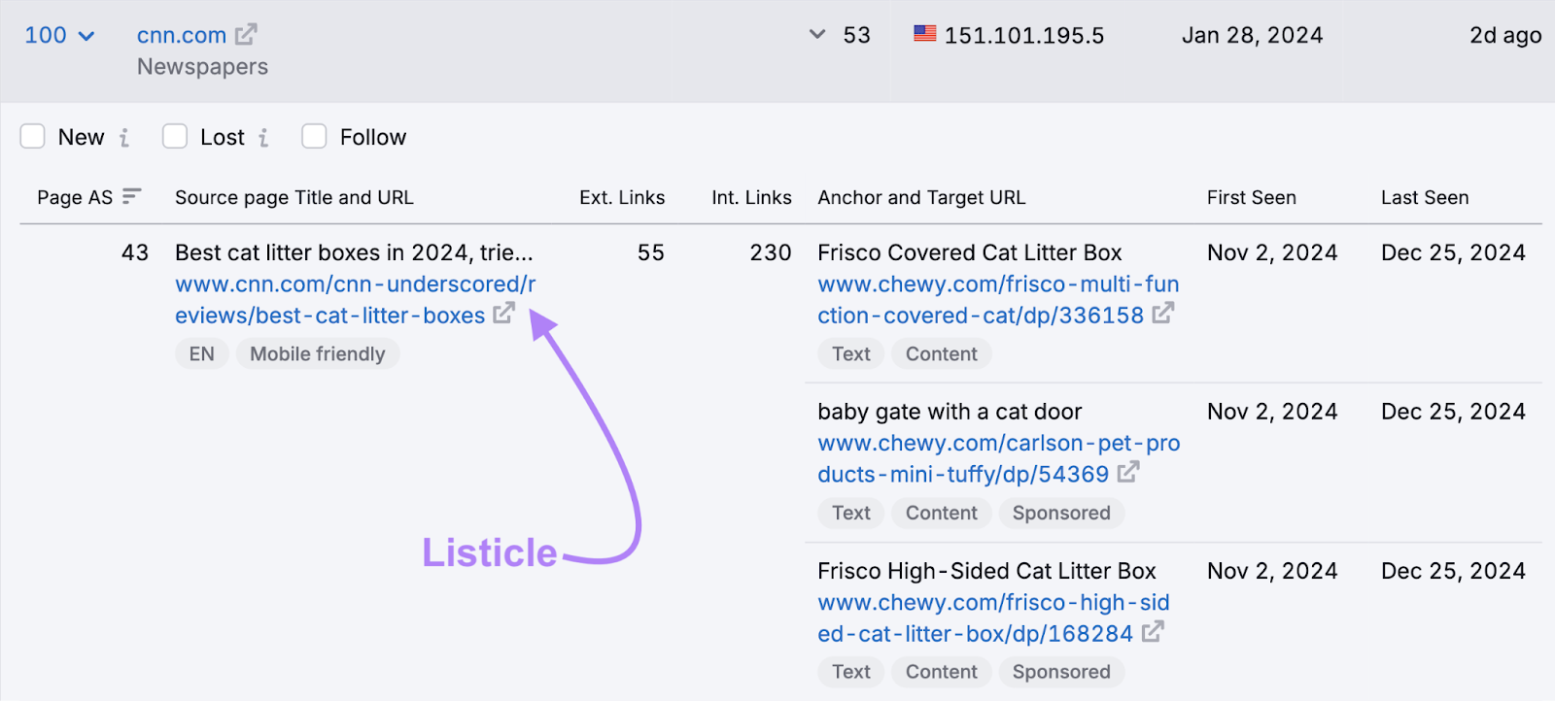The width and height of the screenshot is (1555, 701).
Task: Open the baby gate Chewy page external link icon
Action: point(1130,474)
